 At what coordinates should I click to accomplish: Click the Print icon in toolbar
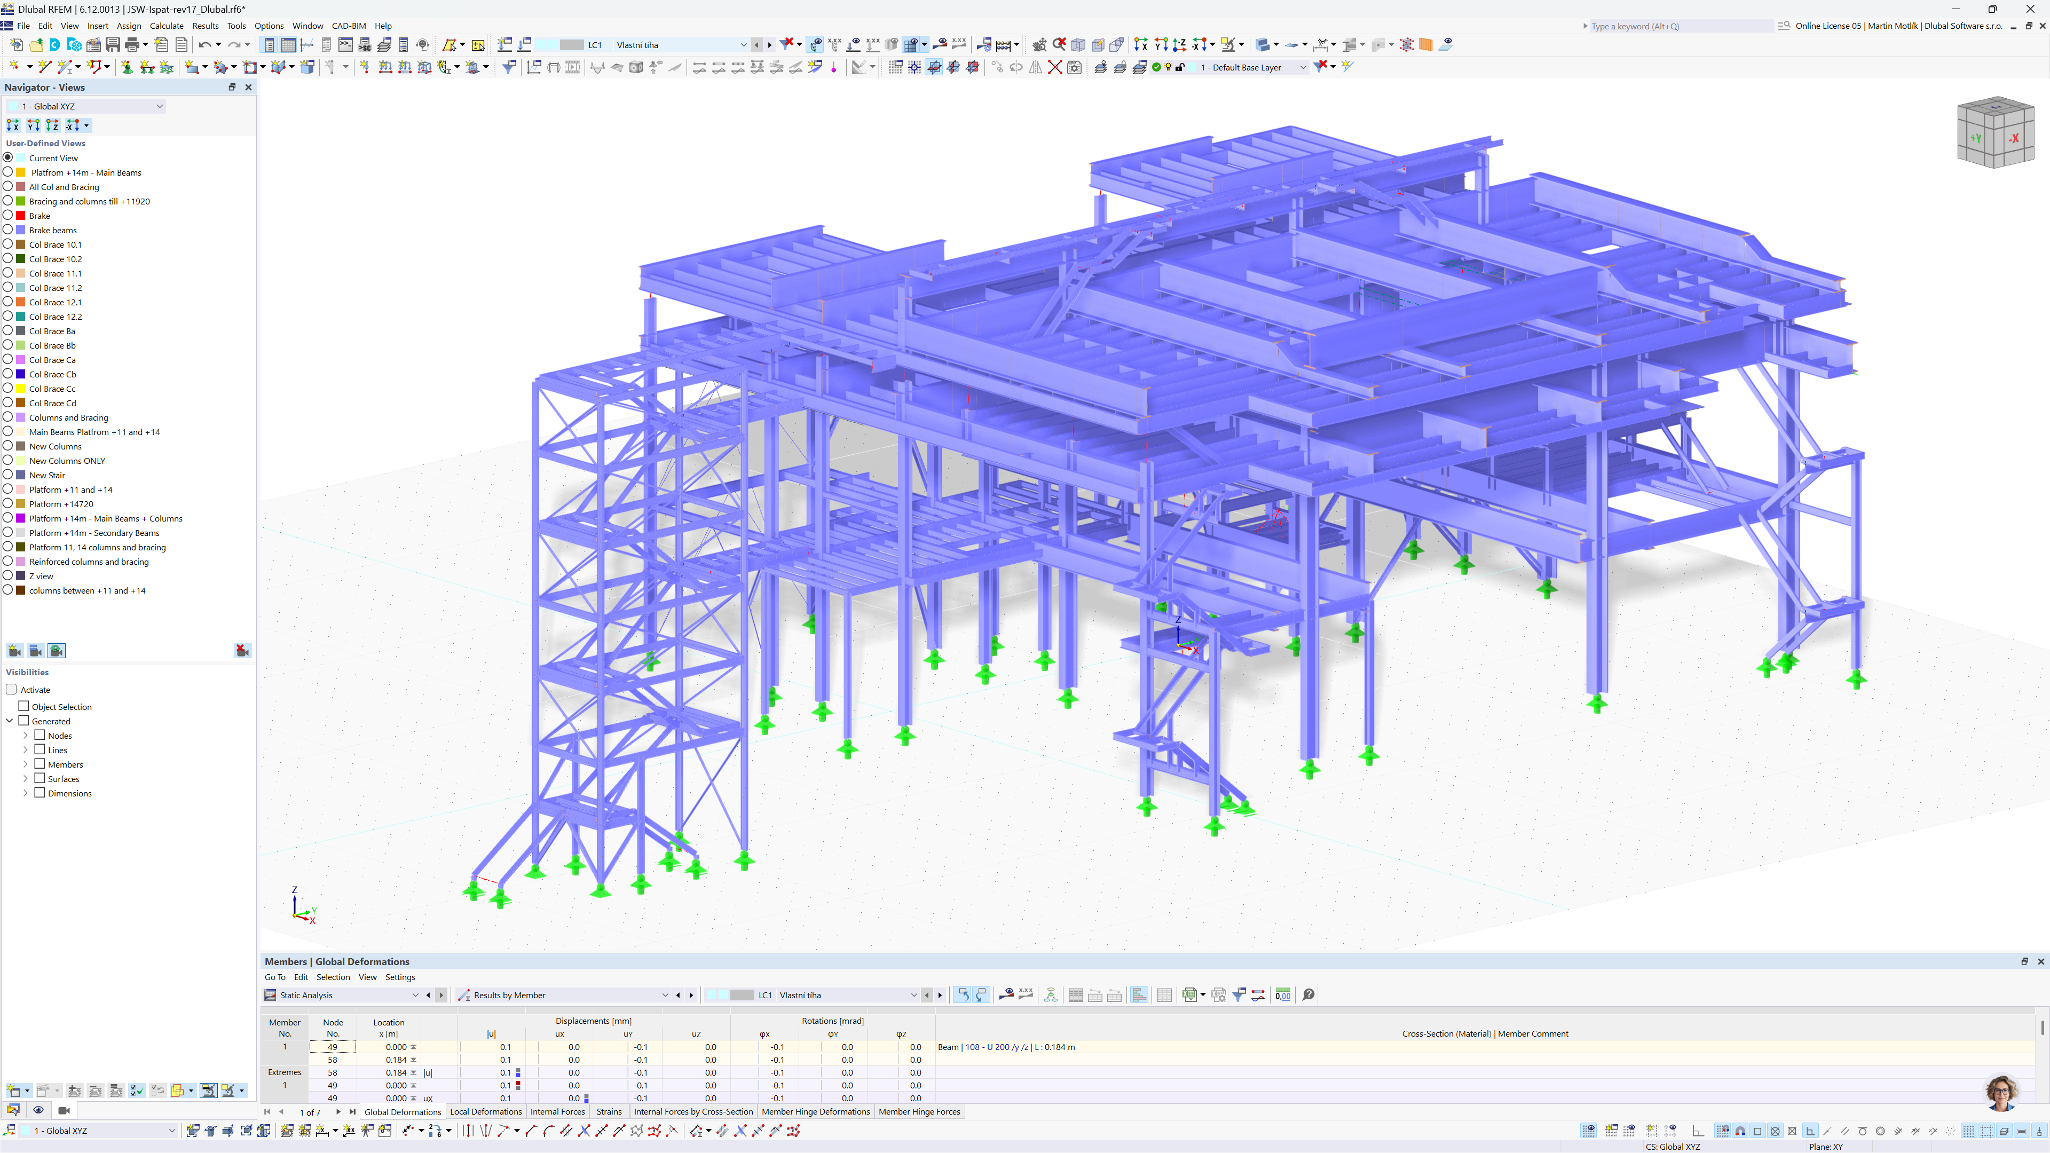pyautogui.click(x=132, y=44)
